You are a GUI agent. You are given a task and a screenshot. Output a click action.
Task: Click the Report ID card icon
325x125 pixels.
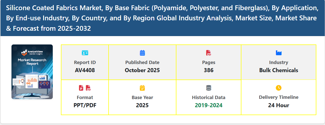[x=85, y=53]
